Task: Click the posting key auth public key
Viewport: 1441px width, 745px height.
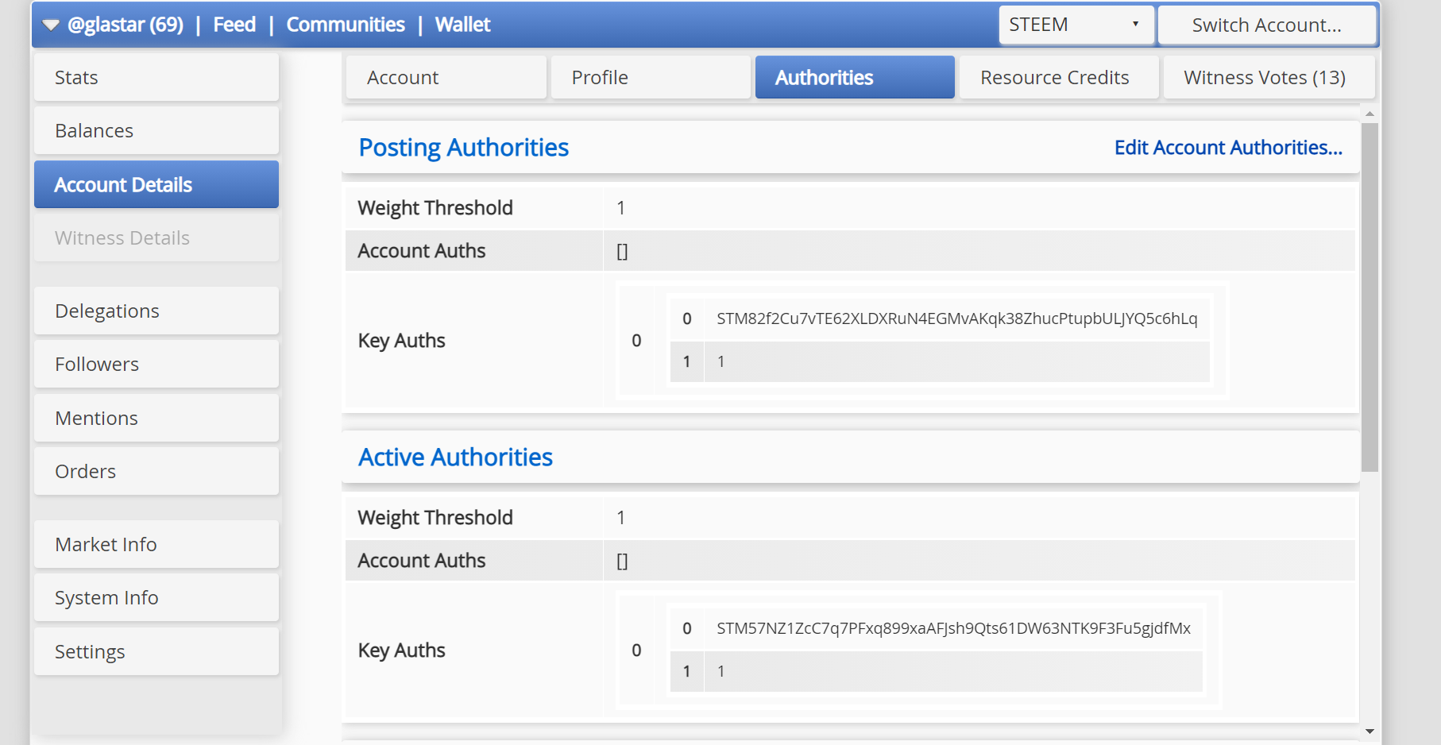Action: click(956, 319)
